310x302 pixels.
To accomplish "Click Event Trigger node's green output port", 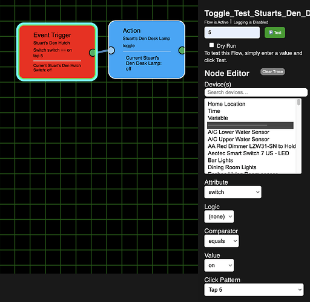I will point(93,53).
